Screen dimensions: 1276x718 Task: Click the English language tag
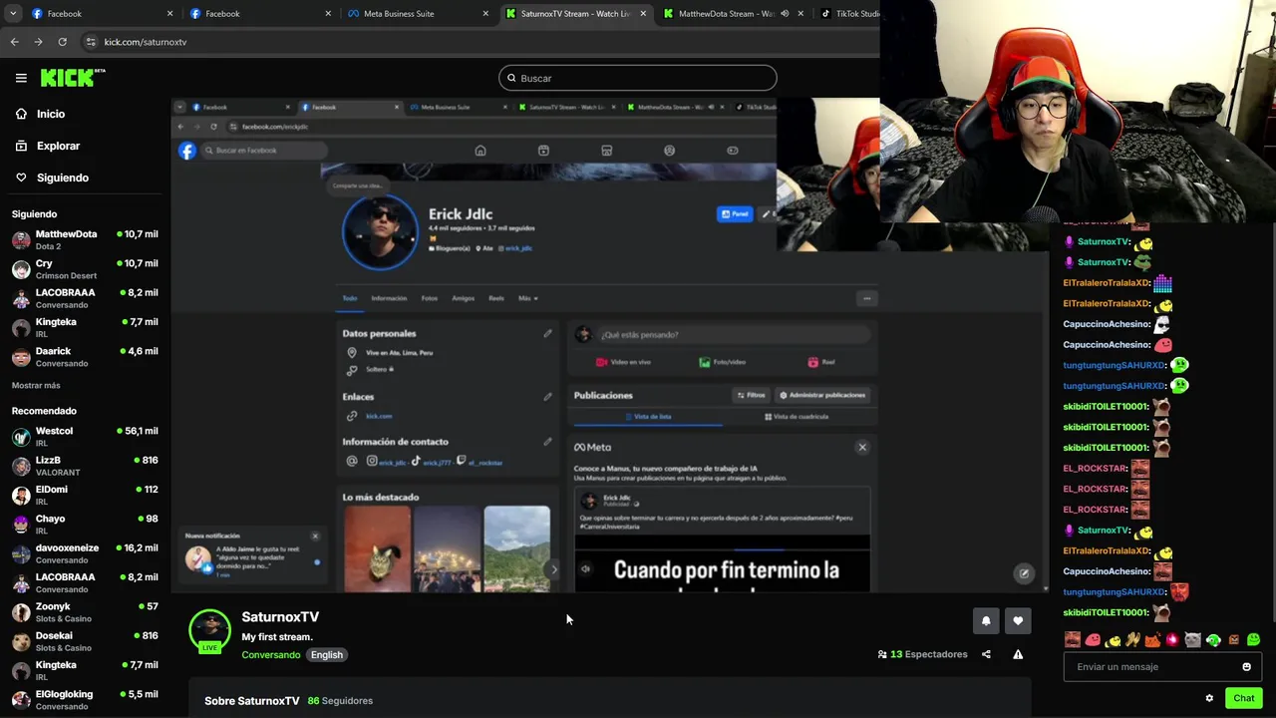click(326, 655)
